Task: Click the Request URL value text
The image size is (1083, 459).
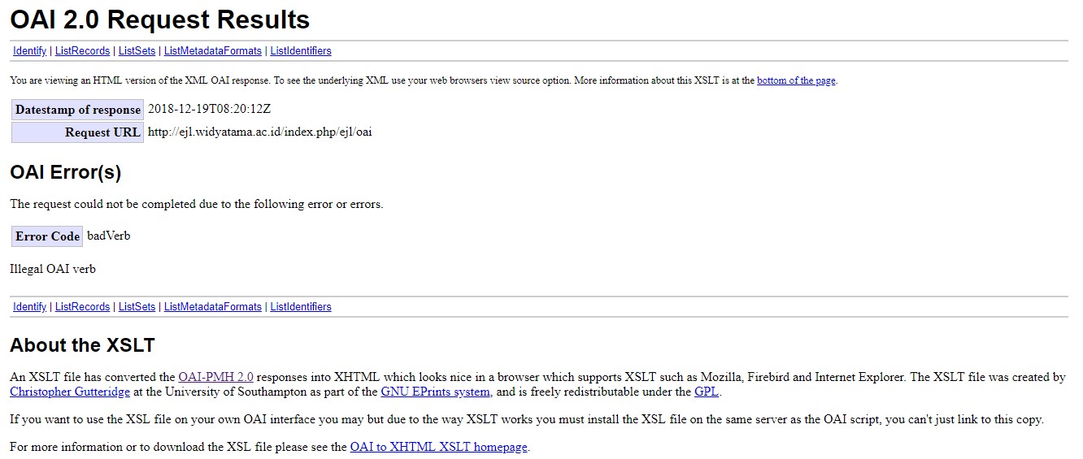Action: coord(259,132)
